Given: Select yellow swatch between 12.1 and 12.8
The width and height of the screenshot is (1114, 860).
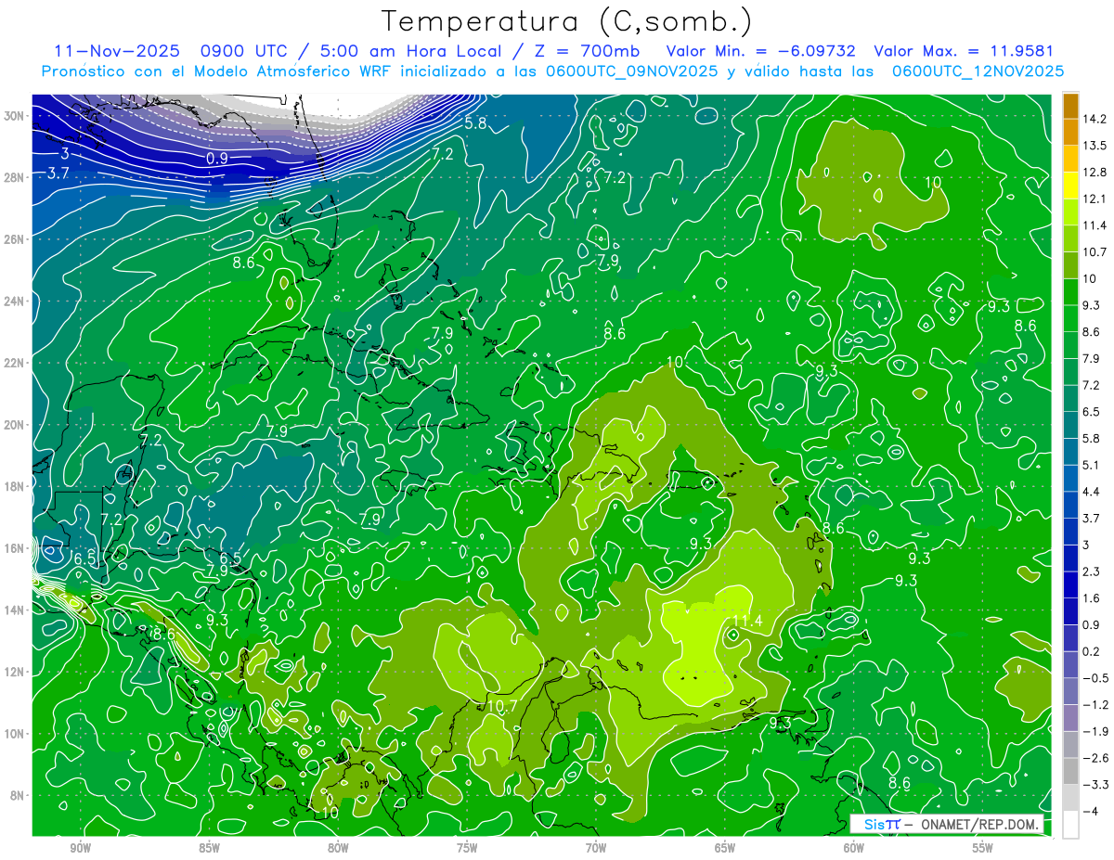Looking at the screenshot, I should pos(1070,184).
